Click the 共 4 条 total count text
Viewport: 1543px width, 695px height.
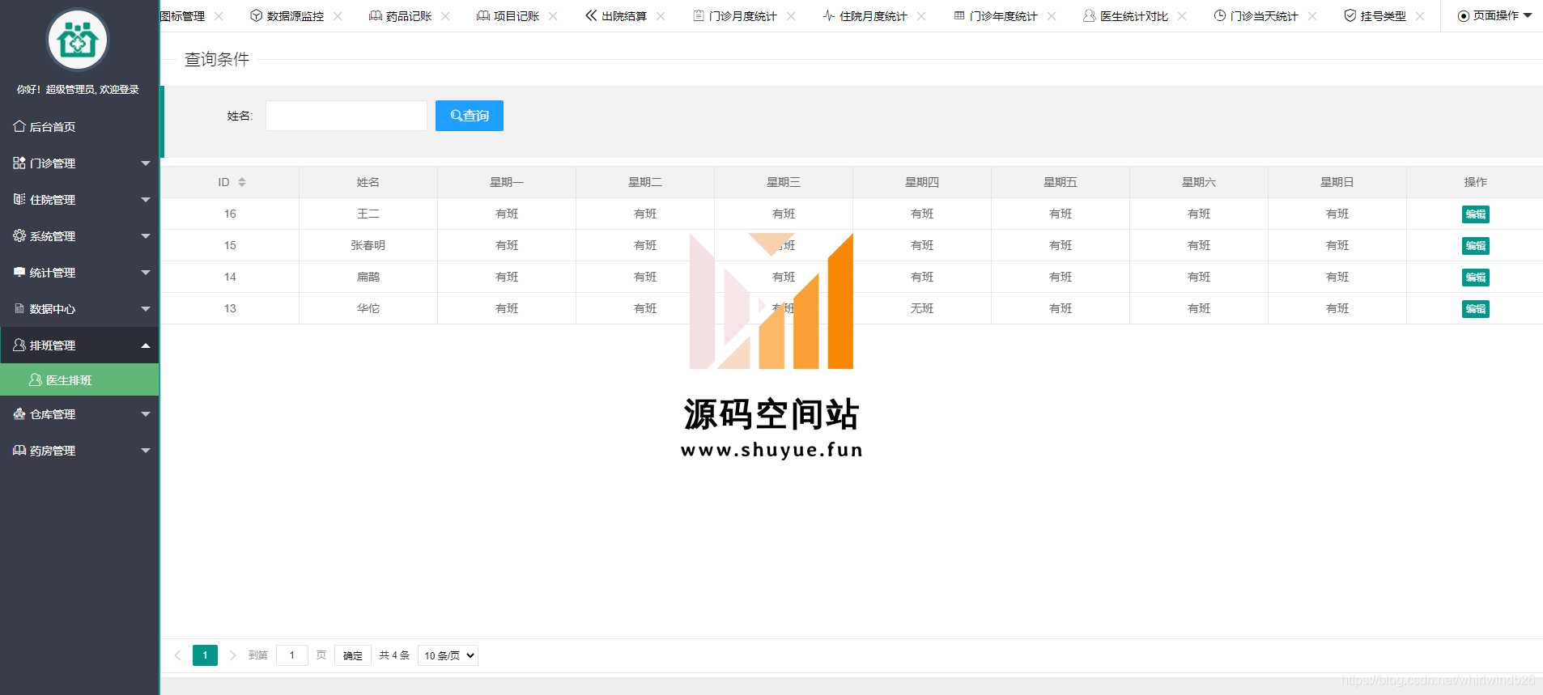tap(394, 655)
